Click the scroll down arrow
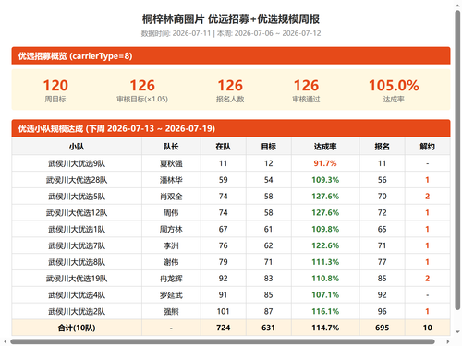Viewport: 462px width, 346px height. [457, 332]
